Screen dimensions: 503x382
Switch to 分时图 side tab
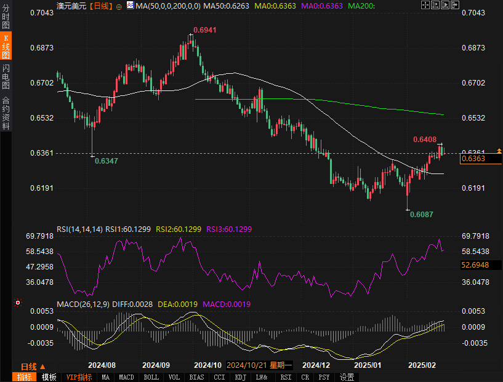[6, 17]
